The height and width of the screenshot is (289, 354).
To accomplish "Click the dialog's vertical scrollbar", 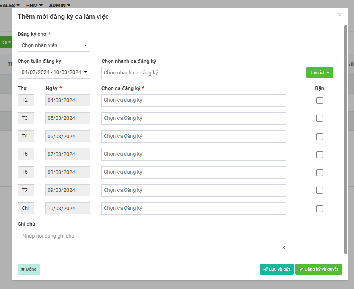I will [x=346, y=139].
